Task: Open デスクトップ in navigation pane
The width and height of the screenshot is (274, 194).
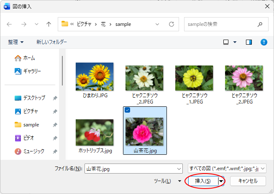Action: (x=30, y=98)
